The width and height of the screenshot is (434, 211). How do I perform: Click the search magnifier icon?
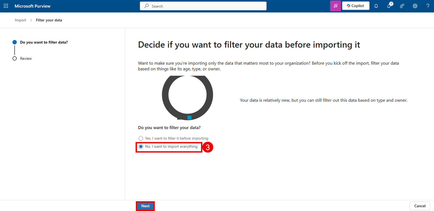click(146, 6)
